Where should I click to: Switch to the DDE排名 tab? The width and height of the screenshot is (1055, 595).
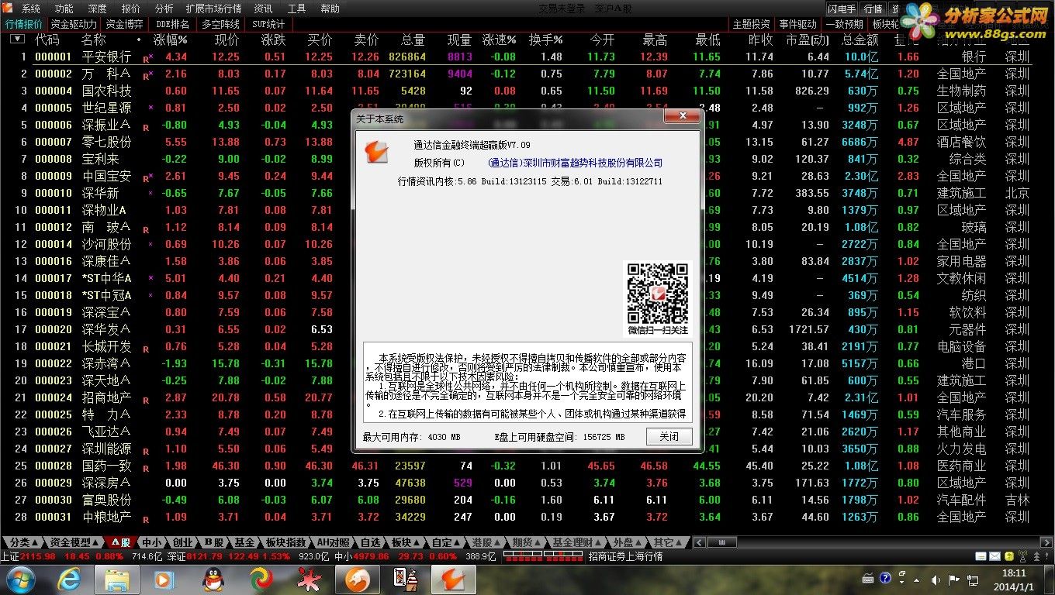pyautogui.click(x=172, y=24)
